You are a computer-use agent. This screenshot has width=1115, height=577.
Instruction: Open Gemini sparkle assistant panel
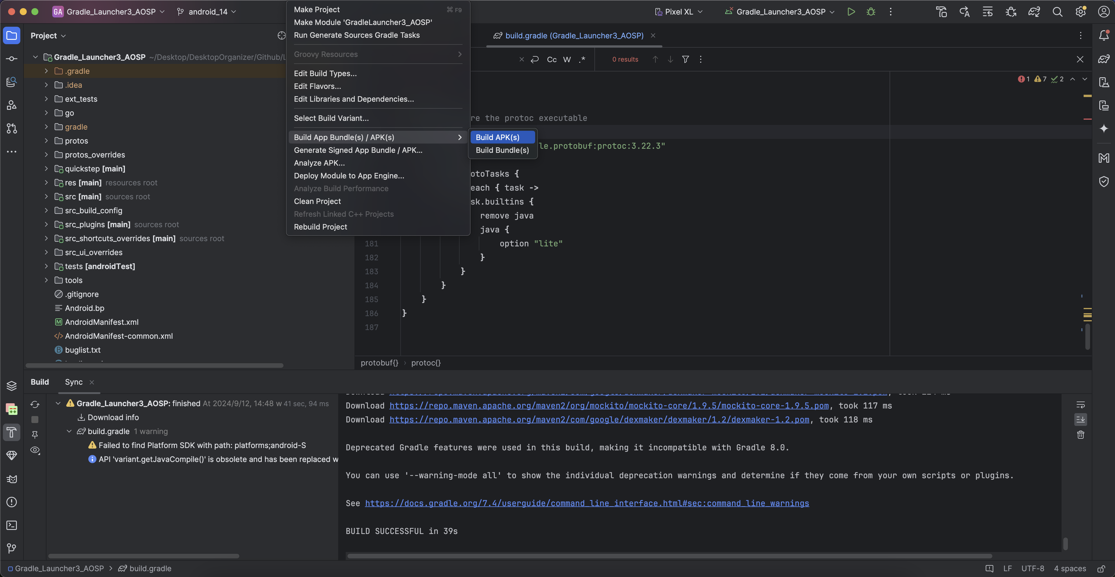1104,128
